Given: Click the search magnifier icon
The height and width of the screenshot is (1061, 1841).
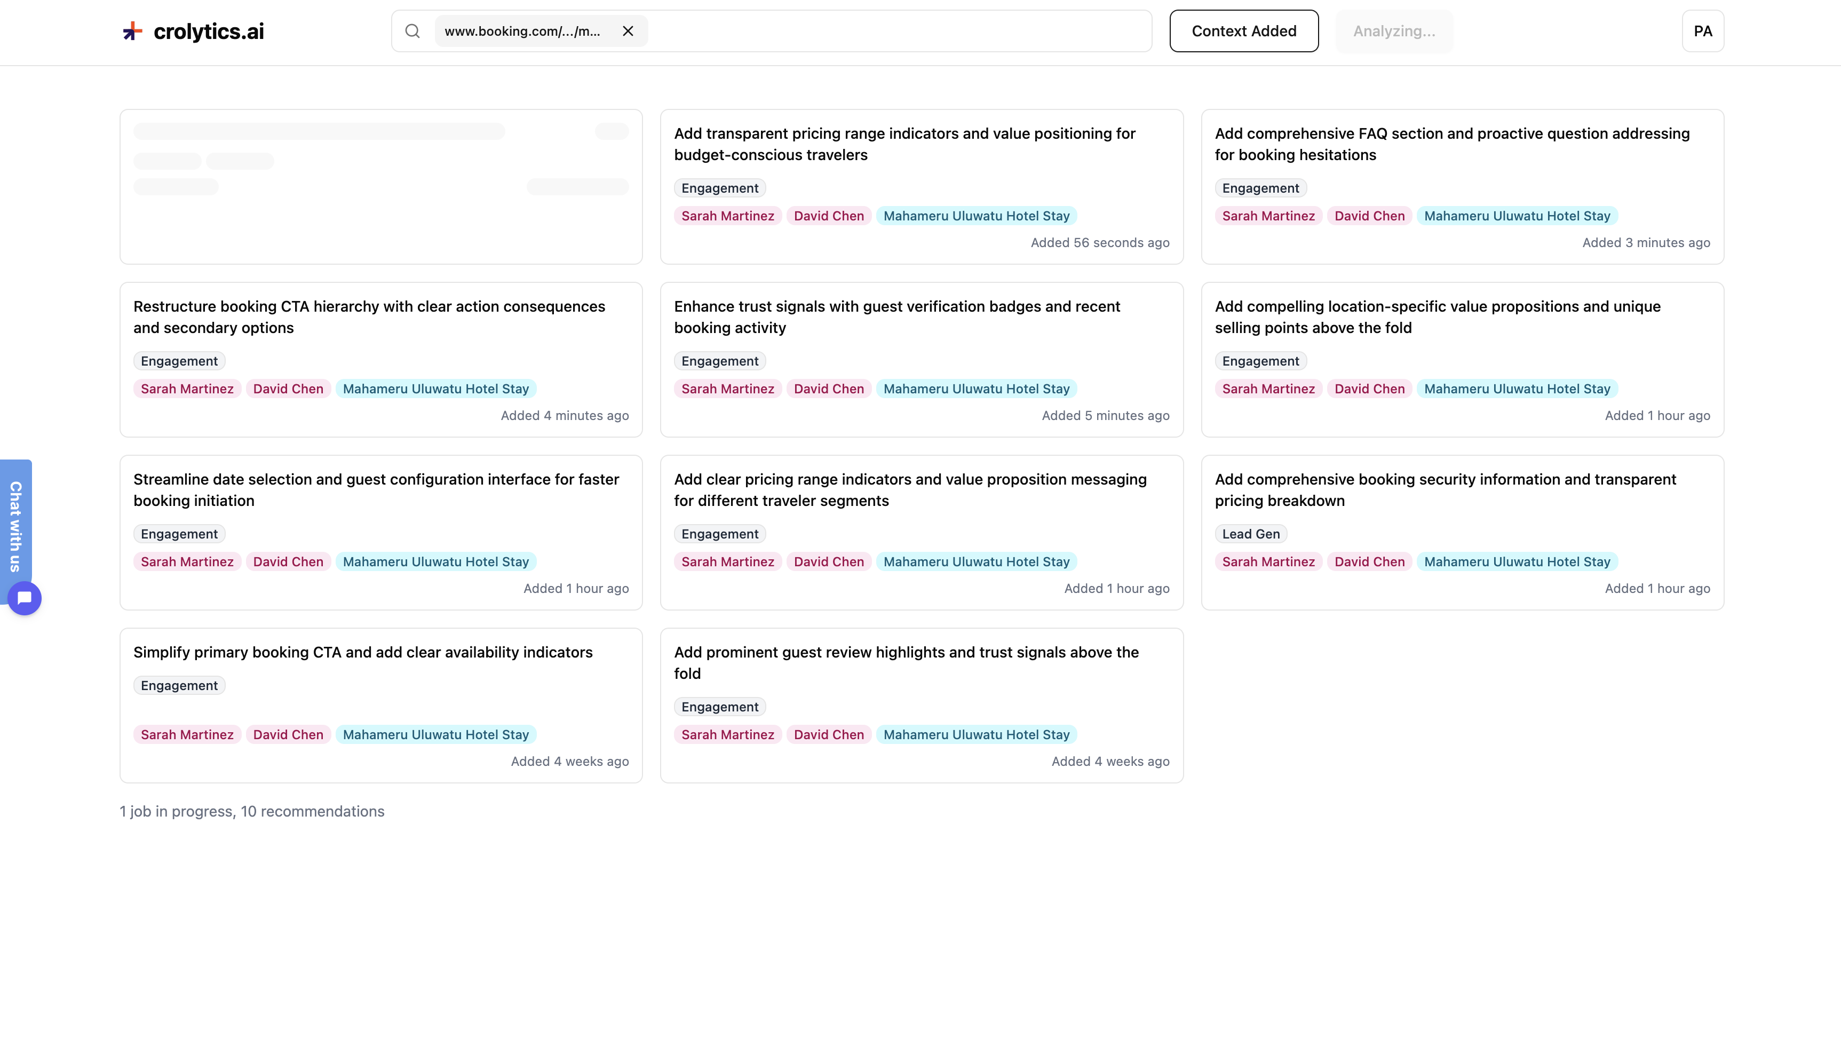Looking at the screenshot, I should 412,31.
